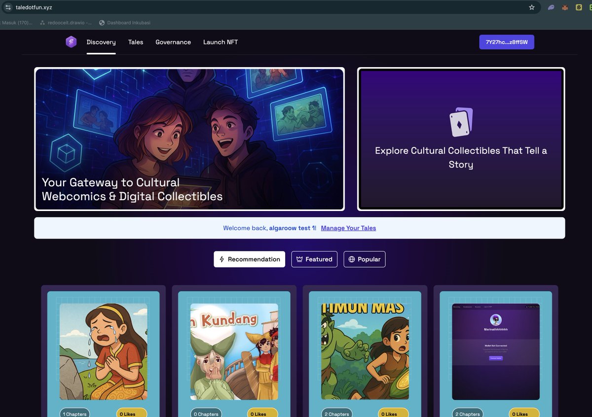Open the Explore Cultural Collectibles banner

pyautogui.click(x=461, y=139)
